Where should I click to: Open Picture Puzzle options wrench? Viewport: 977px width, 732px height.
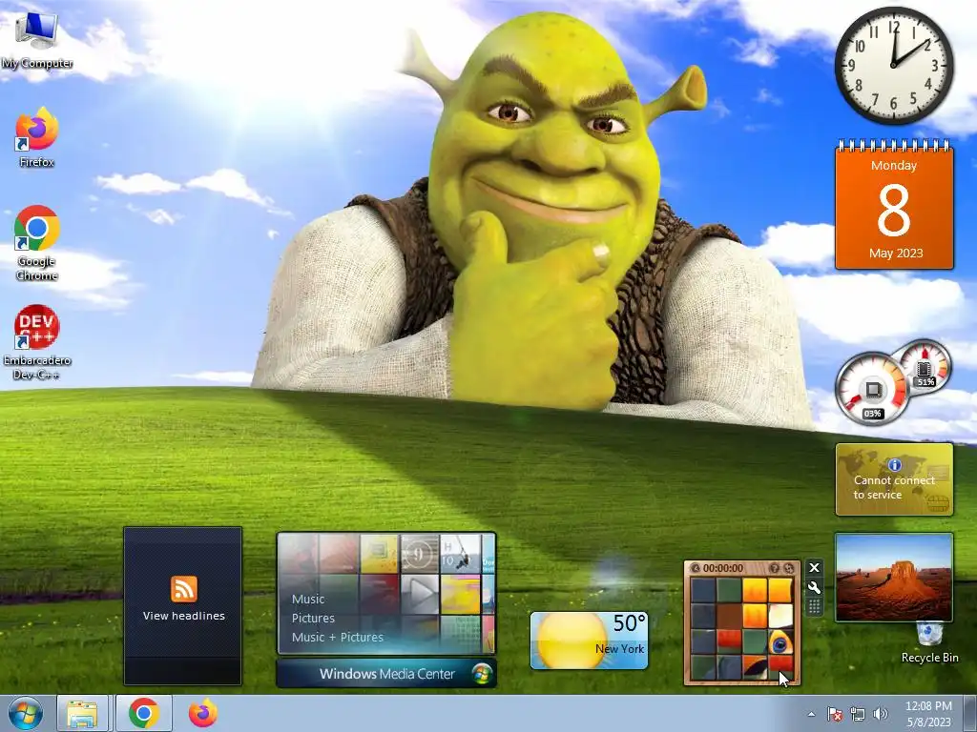click(814, 587)
